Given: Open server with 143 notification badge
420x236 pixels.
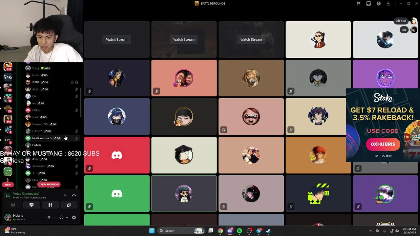Looking at the screenshot, I should click(8, 119).
